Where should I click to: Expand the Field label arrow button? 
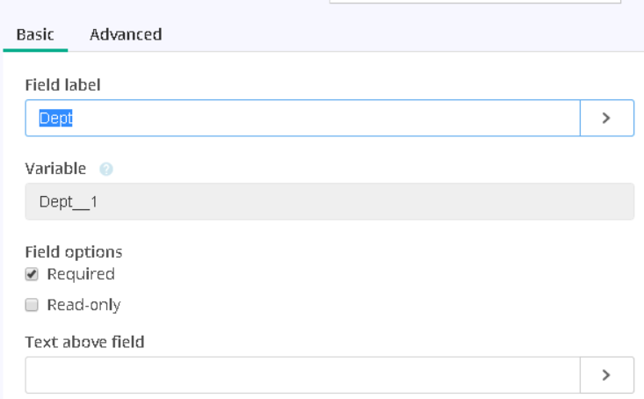(606, 118)
